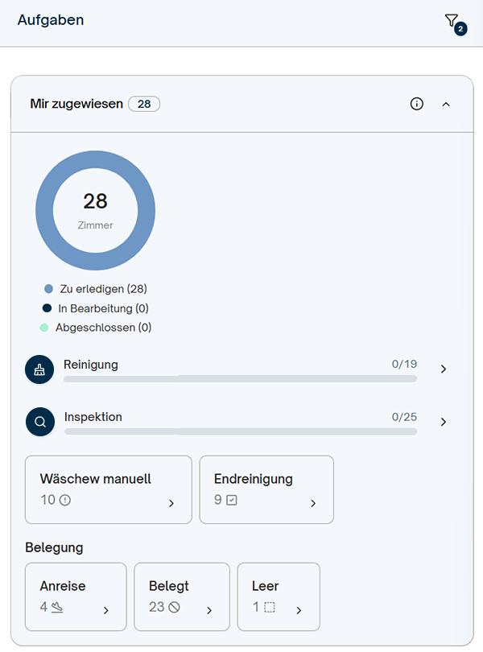483x652 pixels.
Task: Click the Zu erledigen (28) legend text
Action: coord(104,289)
